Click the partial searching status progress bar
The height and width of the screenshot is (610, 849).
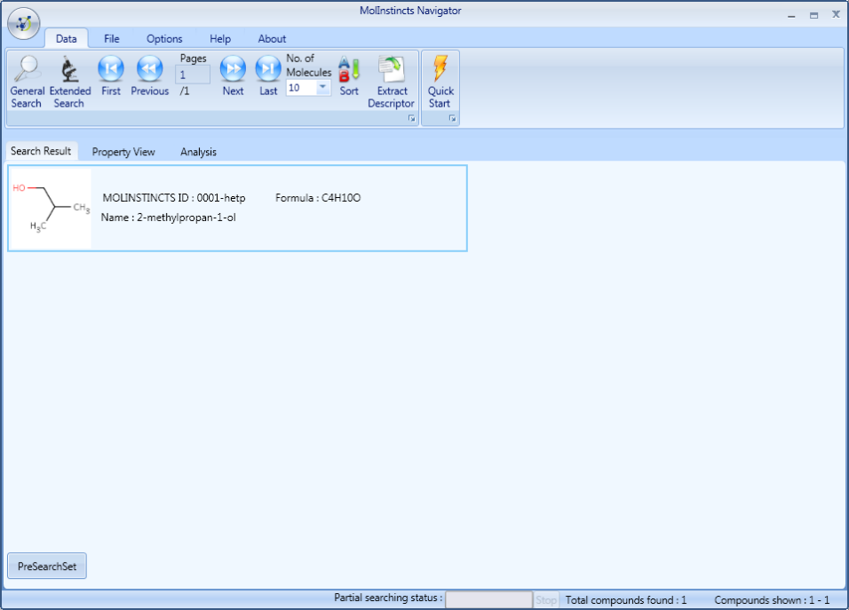[488, 599]
